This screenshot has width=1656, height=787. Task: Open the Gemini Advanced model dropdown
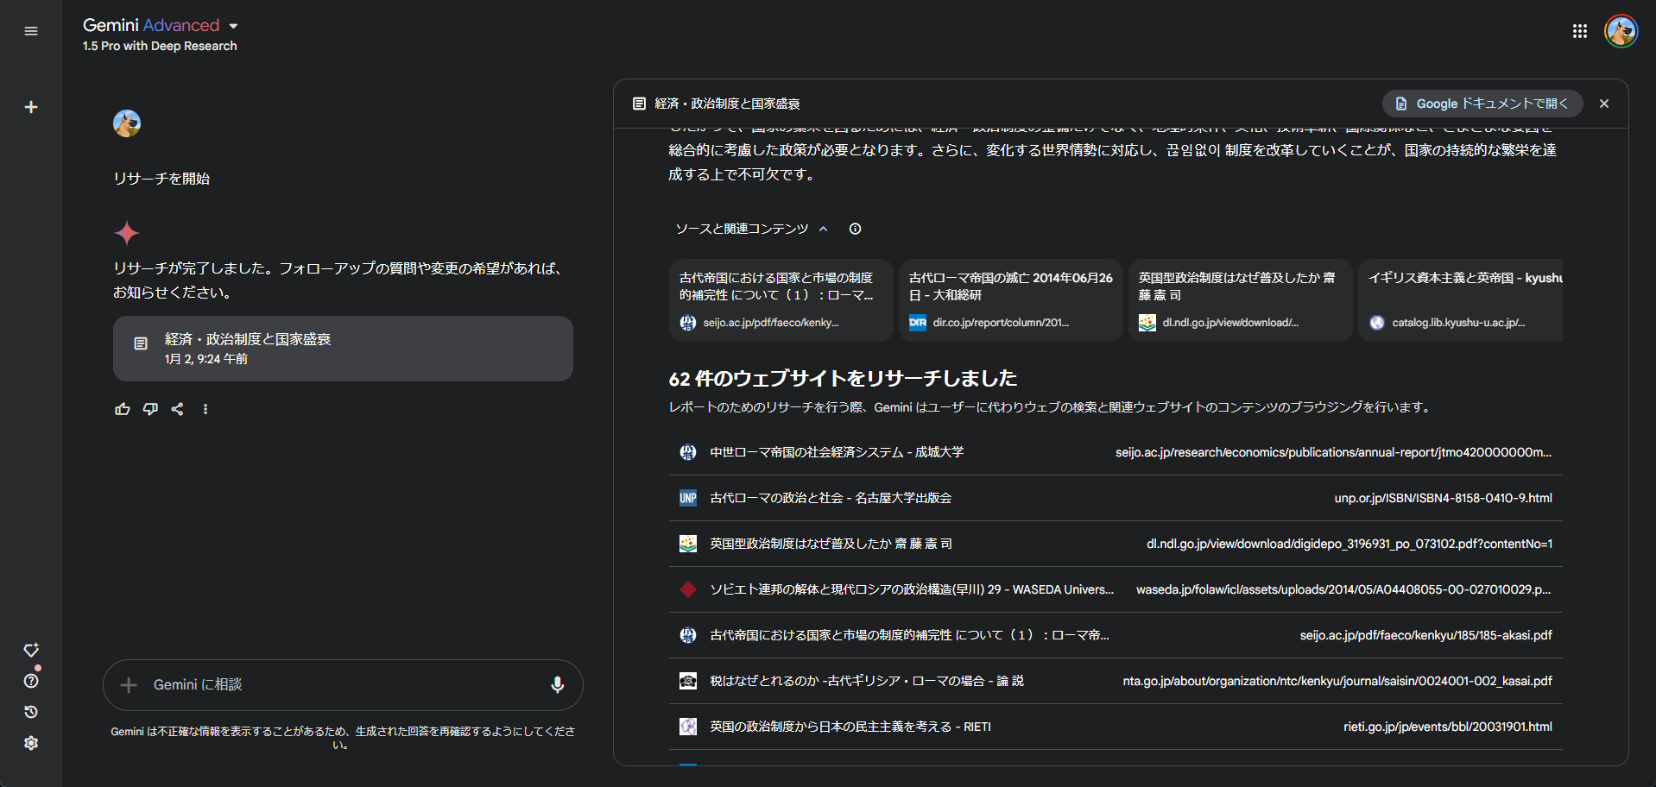[161, 25]
